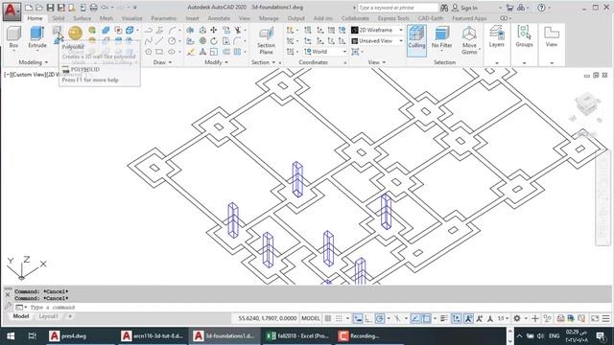
Task: Click the View panel button
Action: 552,36
